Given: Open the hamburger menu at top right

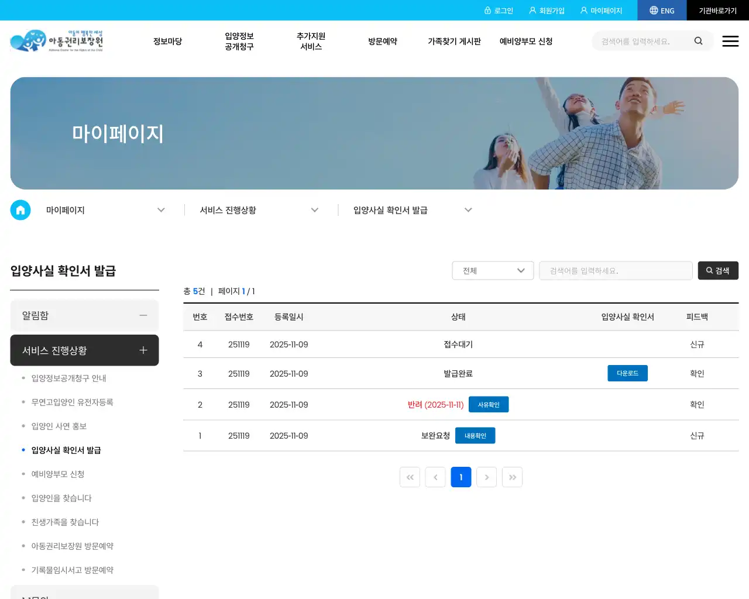Looking at the screenshot, I should (x=730, y=41).
